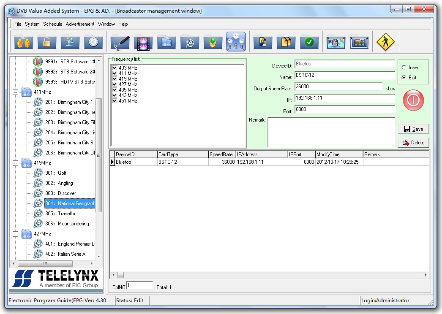Click the yellow pedestrian exit sign icon
442x314 pixels.
tap(386, 42)
